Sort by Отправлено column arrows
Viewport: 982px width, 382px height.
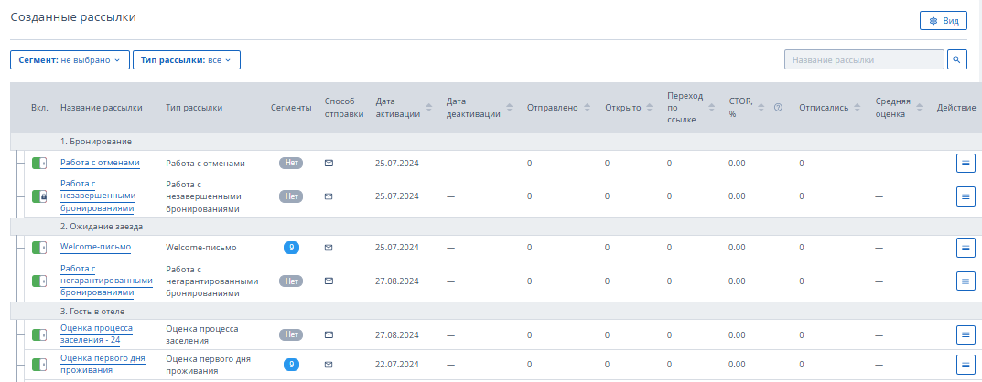587,108
